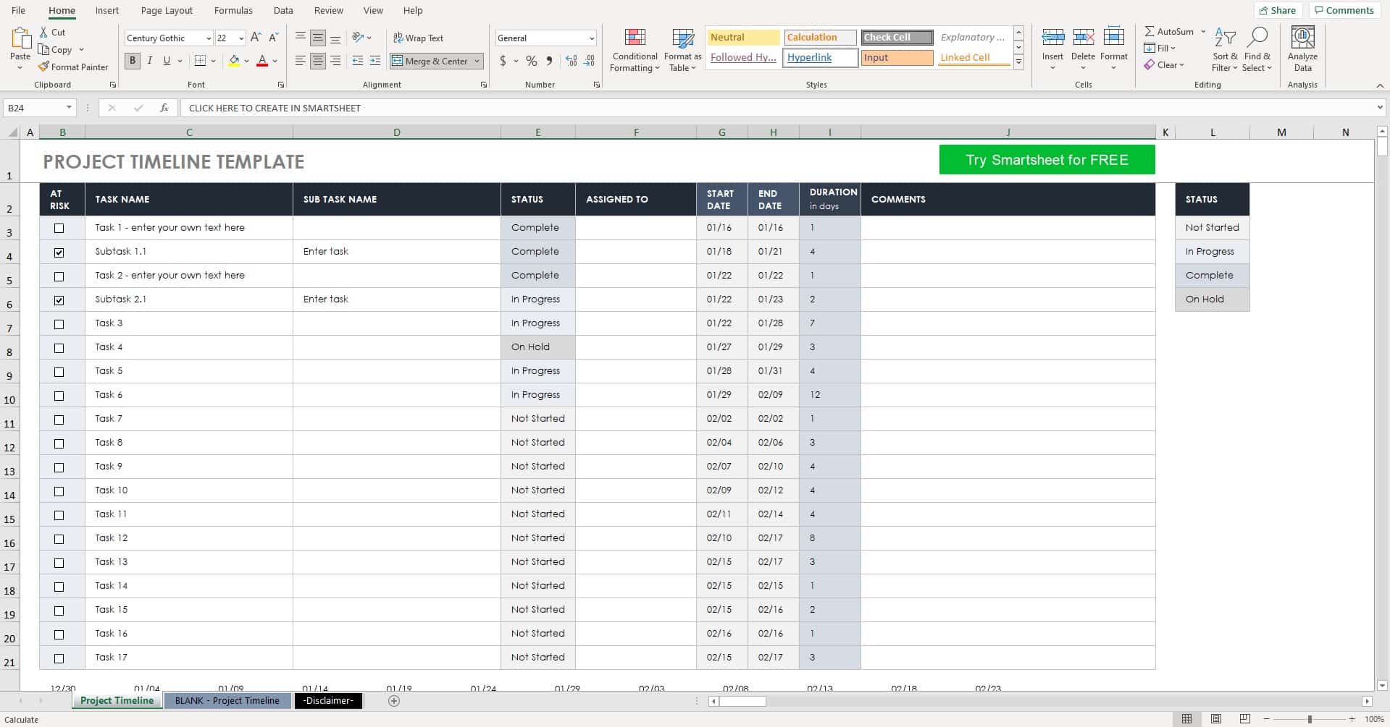Image resolution: width=1390 pixels, height=727 pixels.
Task: Open the Comments pane button
Action: tap(1344, 10)
